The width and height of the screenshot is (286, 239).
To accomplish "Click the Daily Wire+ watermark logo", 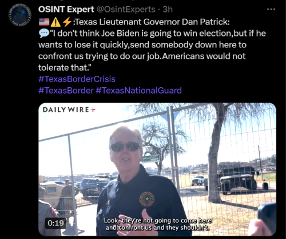I will coord(69,110).
